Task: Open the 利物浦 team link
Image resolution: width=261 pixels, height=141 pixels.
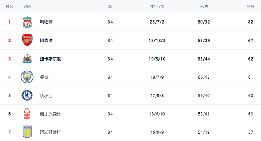Action: coord(46,22)
